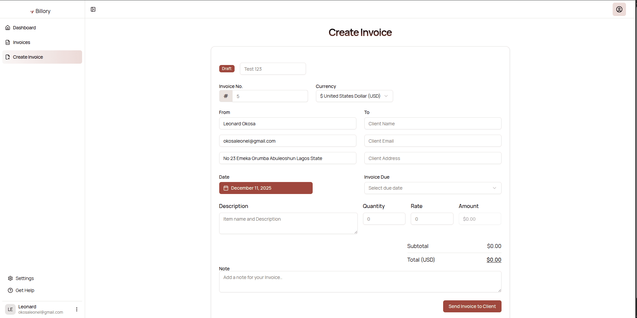Image resolution: width=637 pixels, height=318 pixels.
Task: Toggle the sidebar collapse icon
Action: pyautogui.click(x=93, y=9)
